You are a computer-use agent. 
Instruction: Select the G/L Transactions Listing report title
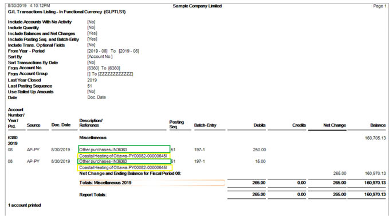click(66, 11)
